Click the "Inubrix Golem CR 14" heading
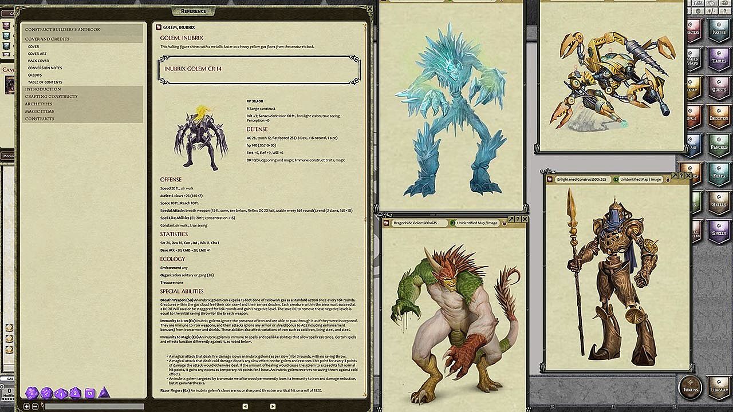The width and height of the screenshot is (733, 412). point(193,69)
